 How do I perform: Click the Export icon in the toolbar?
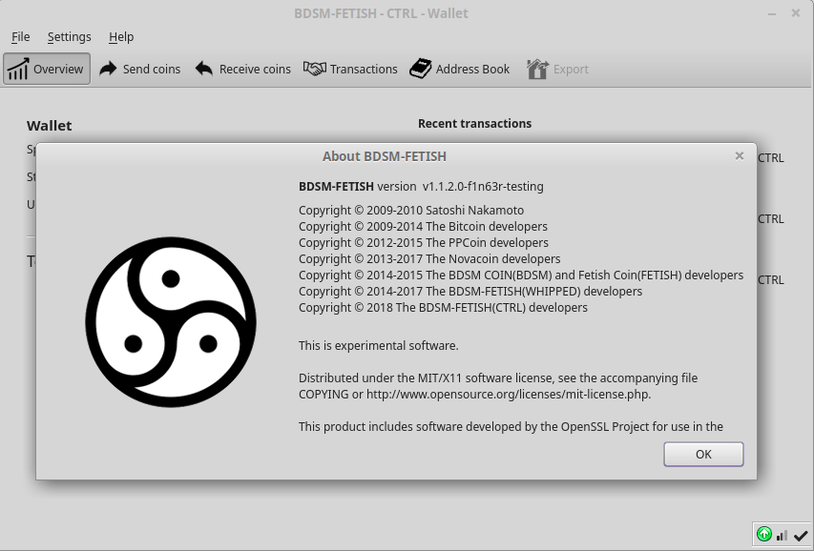(x=537, y=69)
